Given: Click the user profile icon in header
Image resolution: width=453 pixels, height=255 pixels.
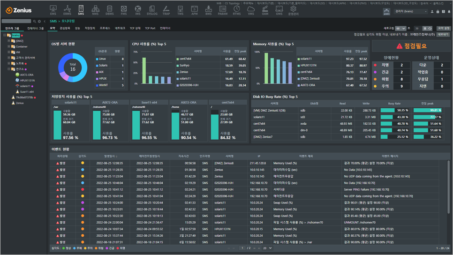Looking at the screenshot, I should (x=432, y=12).
